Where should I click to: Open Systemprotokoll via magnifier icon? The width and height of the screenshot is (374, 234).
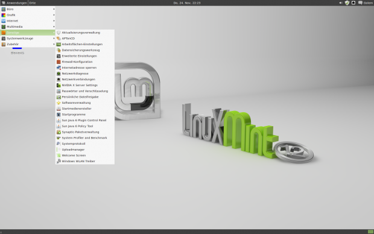coord(59,144)
